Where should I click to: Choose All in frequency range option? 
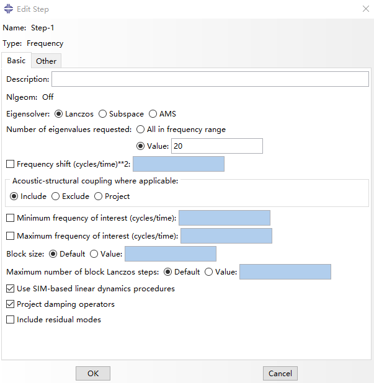pyautogui.click(x=140, y=129)
